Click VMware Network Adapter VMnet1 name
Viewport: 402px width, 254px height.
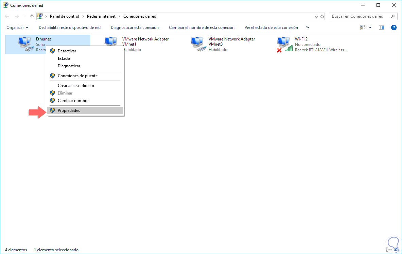(x=145, y=41)
